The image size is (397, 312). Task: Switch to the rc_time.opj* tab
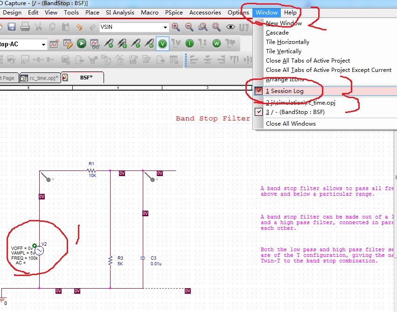pos(40,78)
